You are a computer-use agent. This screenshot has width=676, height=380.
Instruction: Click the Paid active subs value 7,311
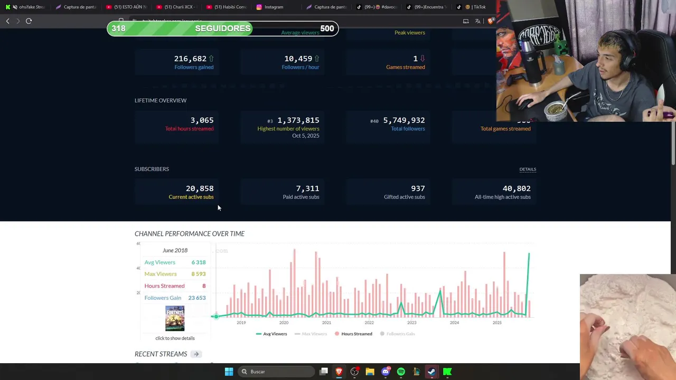(307, 188)
